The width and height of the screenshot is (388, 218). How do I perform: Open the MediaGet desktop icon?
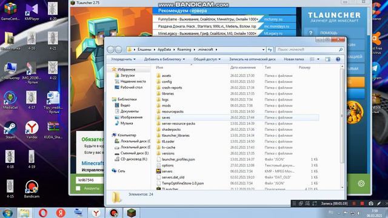click(x=10, y=100)
